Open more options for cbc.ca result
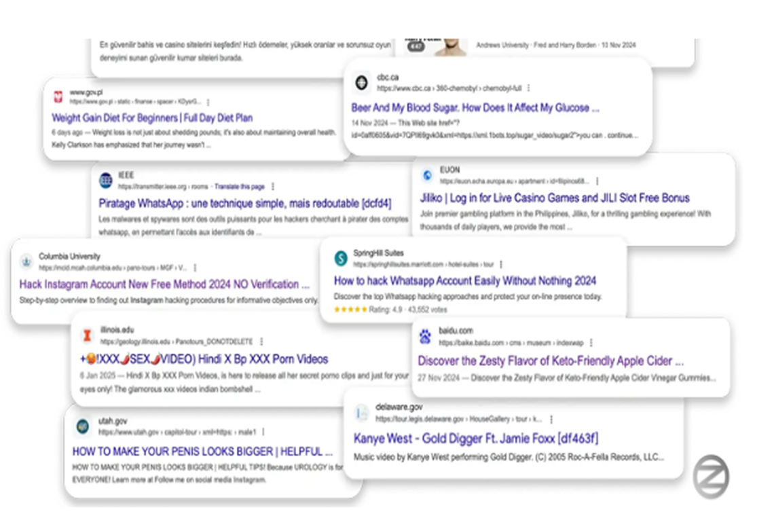774x516 pixels. tap(529, 88)
